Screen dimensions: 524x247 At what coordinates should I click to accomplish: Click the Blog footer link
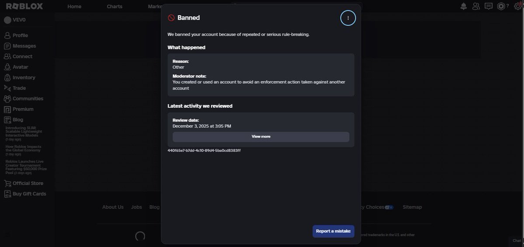coord(154,207)
